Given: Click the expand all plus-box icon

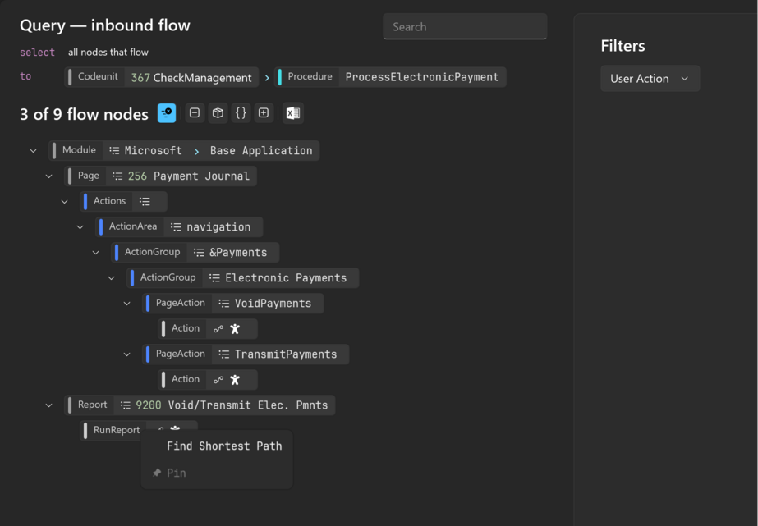Looking at the screenshot, I should click(264, 113).
